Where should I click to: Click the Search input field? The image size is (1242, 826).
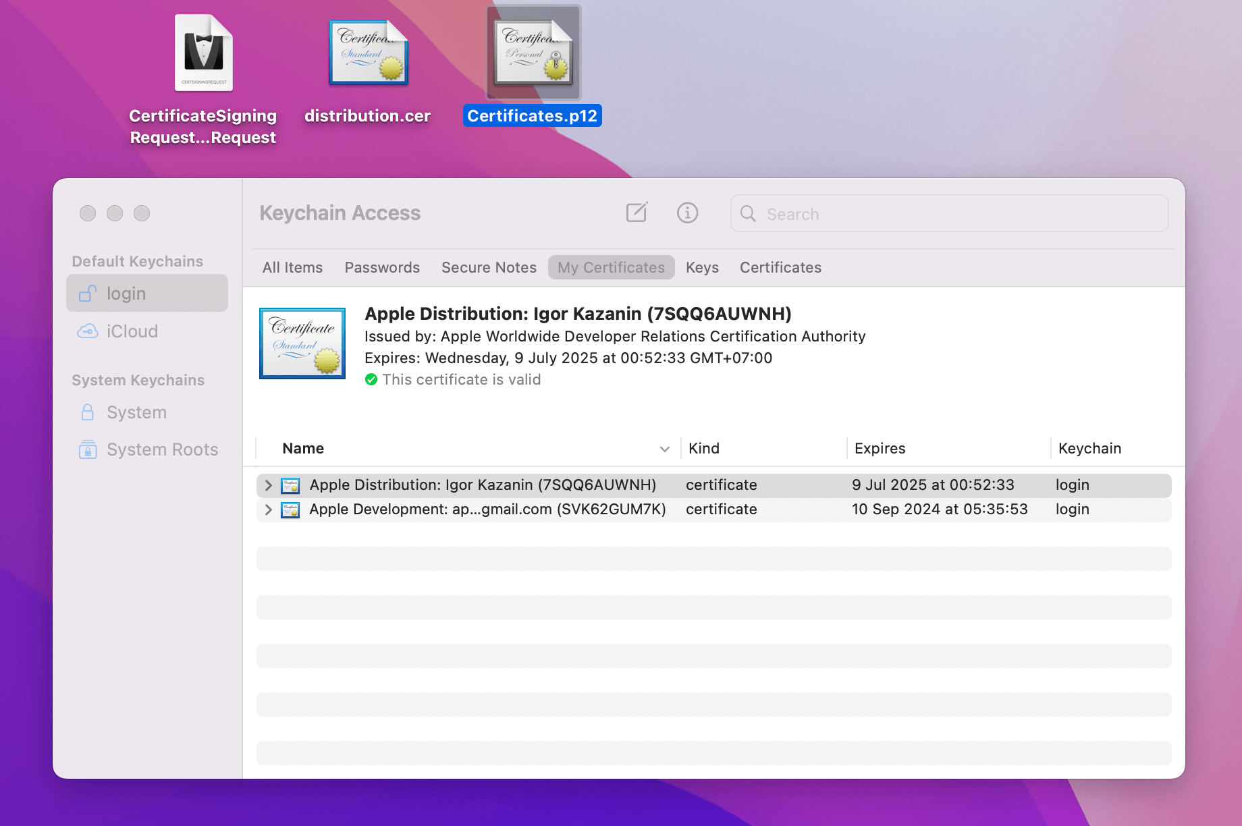click(949, 214)
